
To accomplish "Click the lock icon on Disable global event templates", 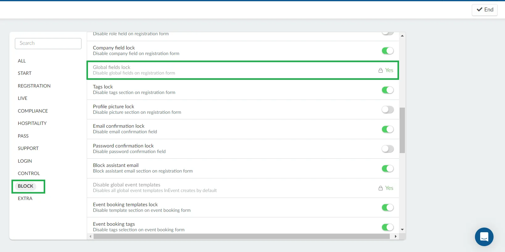I will point(380,188).
